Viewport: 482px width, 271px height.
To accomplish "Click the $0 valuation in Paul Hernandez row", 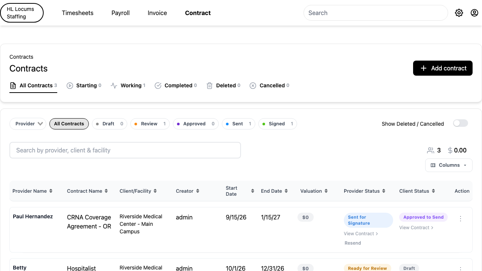I will tap(305, 217).
